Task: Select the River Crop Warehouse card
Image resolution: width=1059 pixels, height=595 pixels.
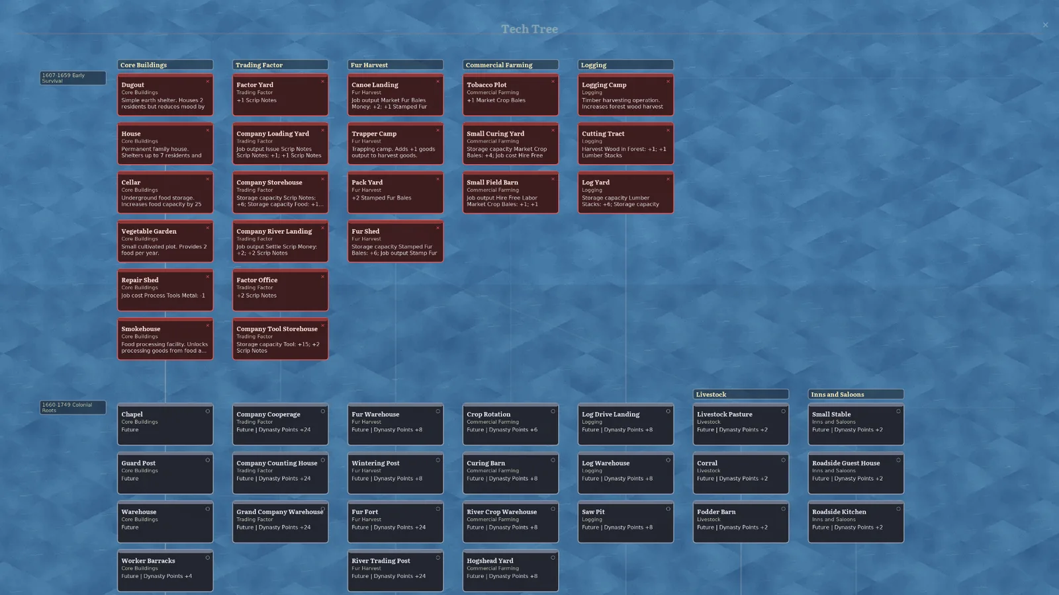Action: point(511,522)
